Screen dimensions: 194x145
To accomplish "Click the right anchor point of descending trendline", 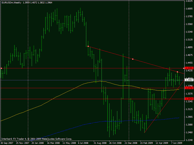I will tap(177, 72).
